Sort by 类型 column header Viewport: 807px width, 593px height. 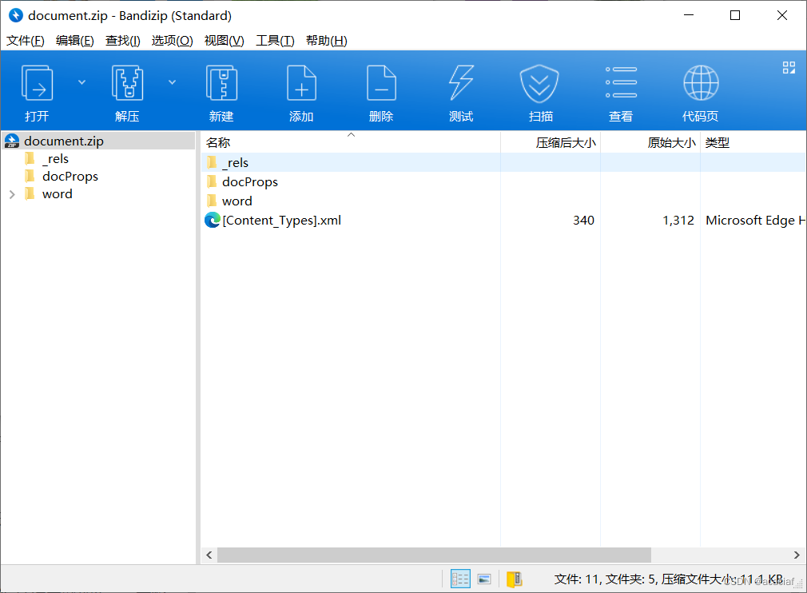[753, 142]
